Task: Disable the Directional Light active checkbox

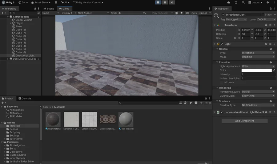Action: [x=223, y=15]
